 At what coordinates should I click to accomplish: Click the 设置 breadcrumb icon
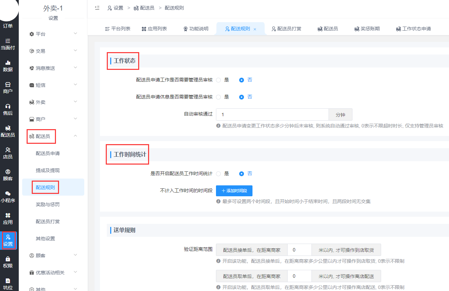(110, 8)
